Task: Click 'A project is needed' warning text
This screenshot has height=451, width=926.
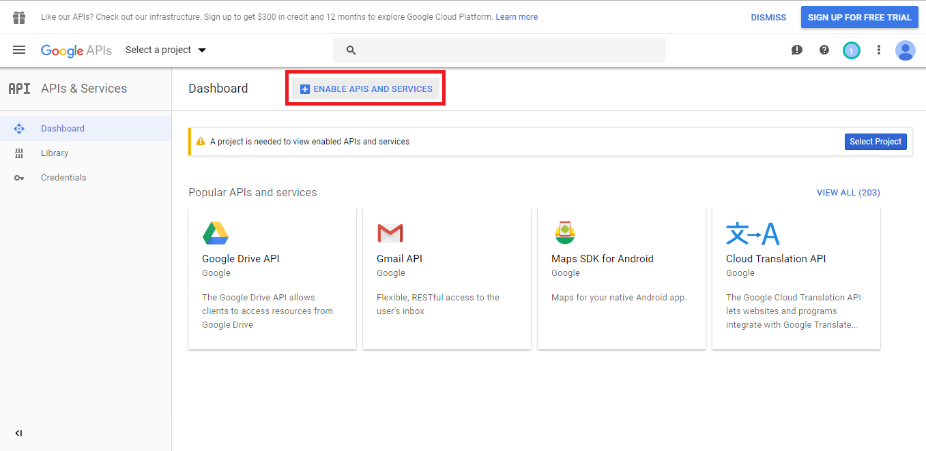Action: coord(310,142)
